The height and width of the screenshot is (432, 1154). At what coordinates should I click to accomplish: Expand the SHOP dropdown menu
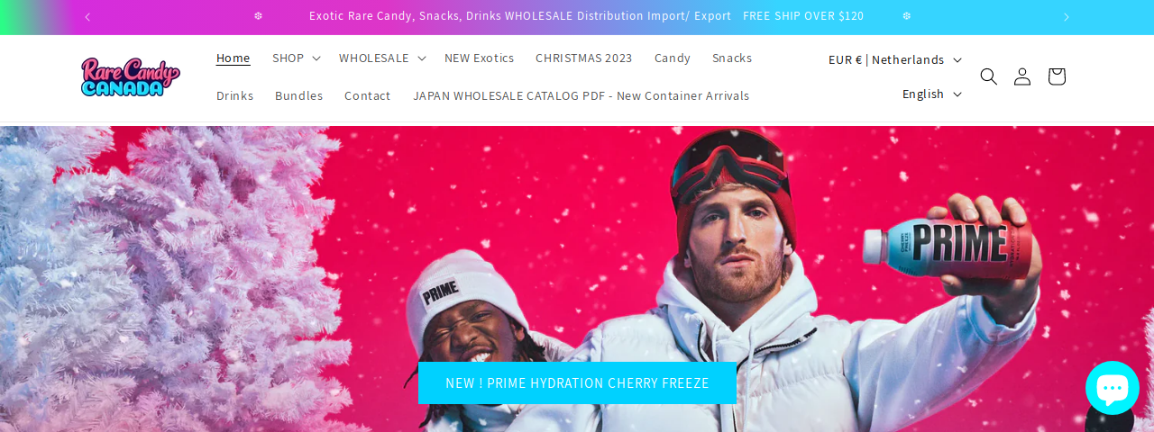point(297,58)
